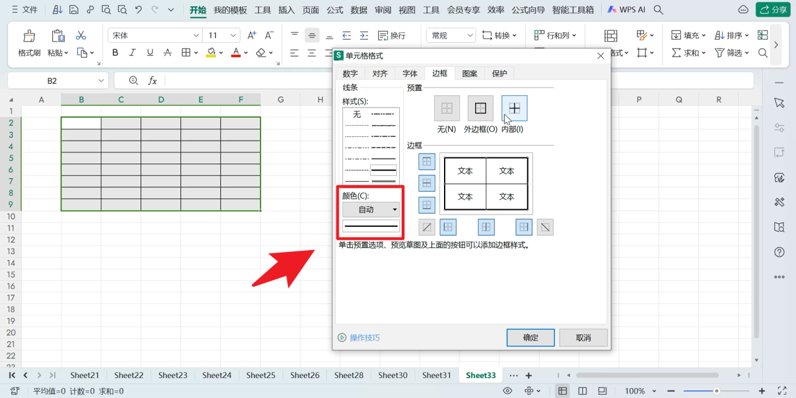This screenshot has height=398, width=796.
Task: Select the 无 line style option
Action: coord(356,114)
